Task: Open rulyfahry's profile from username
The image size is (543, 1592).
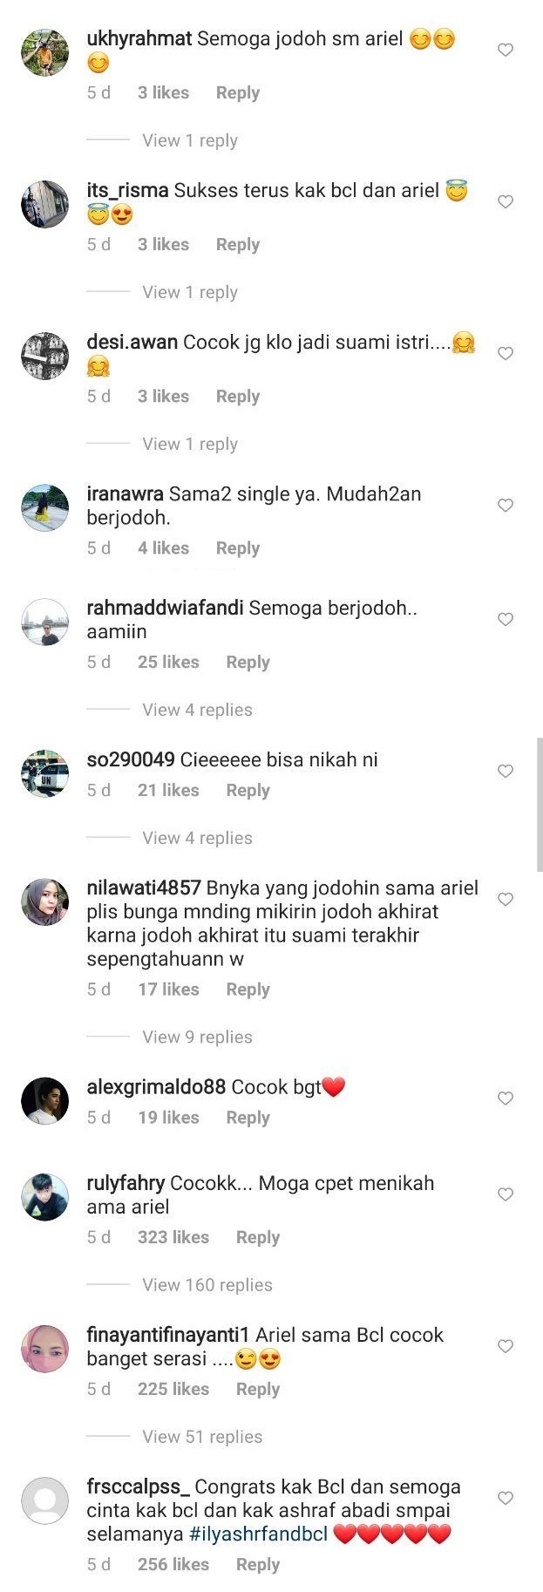Action: tap(126, 1183)
